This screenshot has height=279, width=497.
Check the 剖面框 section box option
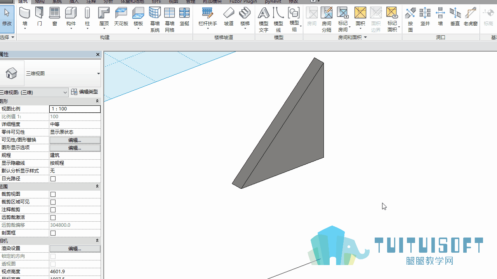(53, 233)
